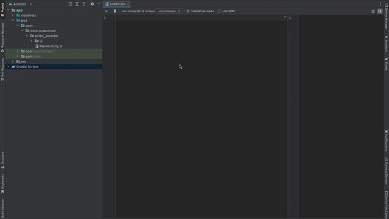The image size is (389, 219).
Task: Clear scratch output with the trash icon
Action: pyautogui.click(x=115, y=11)
